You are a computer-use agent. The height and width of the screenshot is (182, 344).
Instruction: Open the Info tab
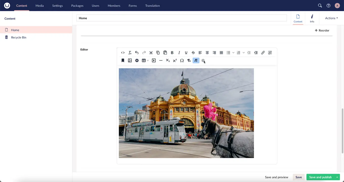click(312, 18)
